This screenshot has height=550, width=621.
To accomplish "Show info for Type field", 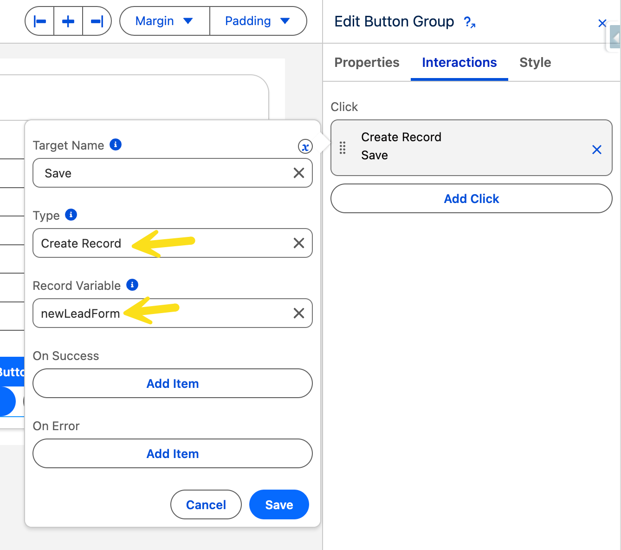I will 71,215.
